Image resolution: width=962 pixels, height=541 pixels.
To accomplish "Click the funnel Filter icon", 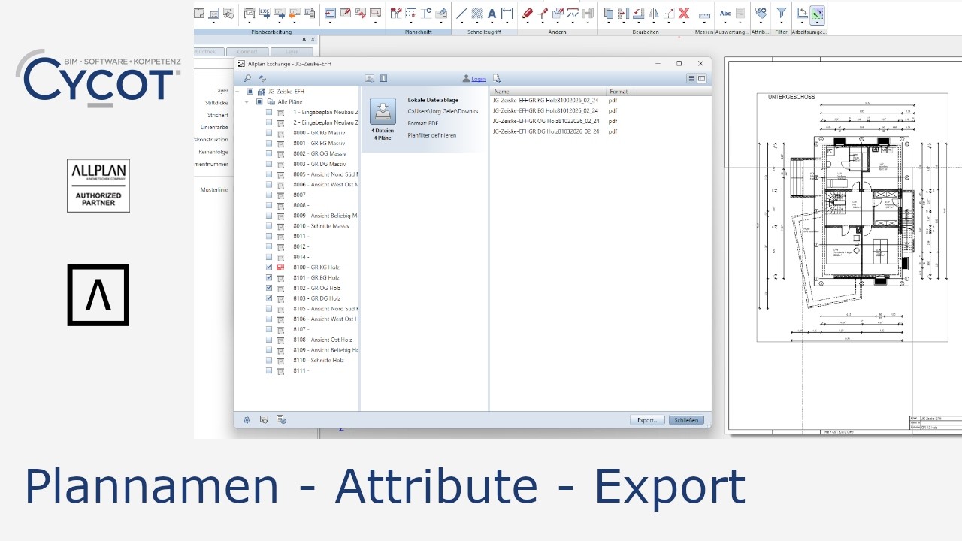I will coord(782,13).
